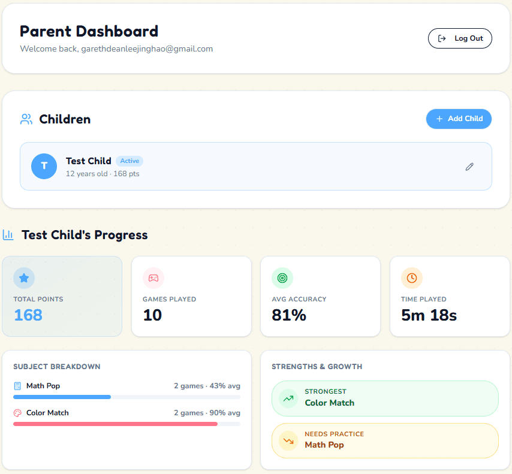Click the gamepad Games Played icon

point(153,277)
